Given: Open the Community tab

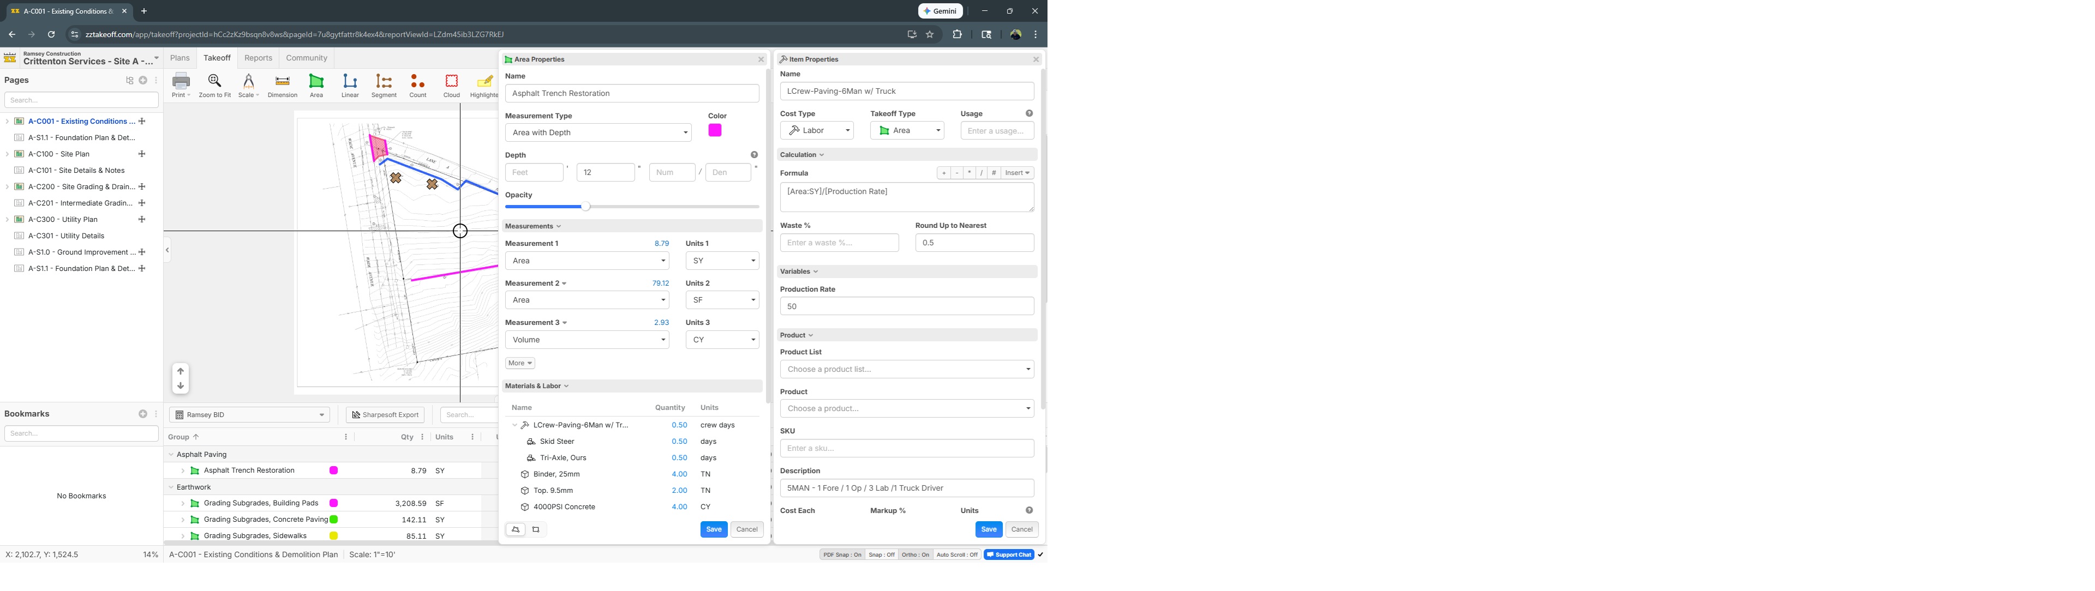Looking at the screenshot, I should [307, 58].
